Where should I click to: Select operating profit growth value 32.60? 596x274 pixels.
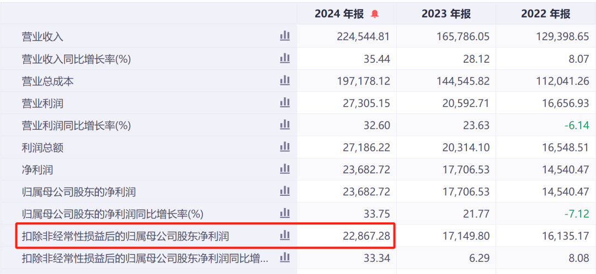coord(377,125)
